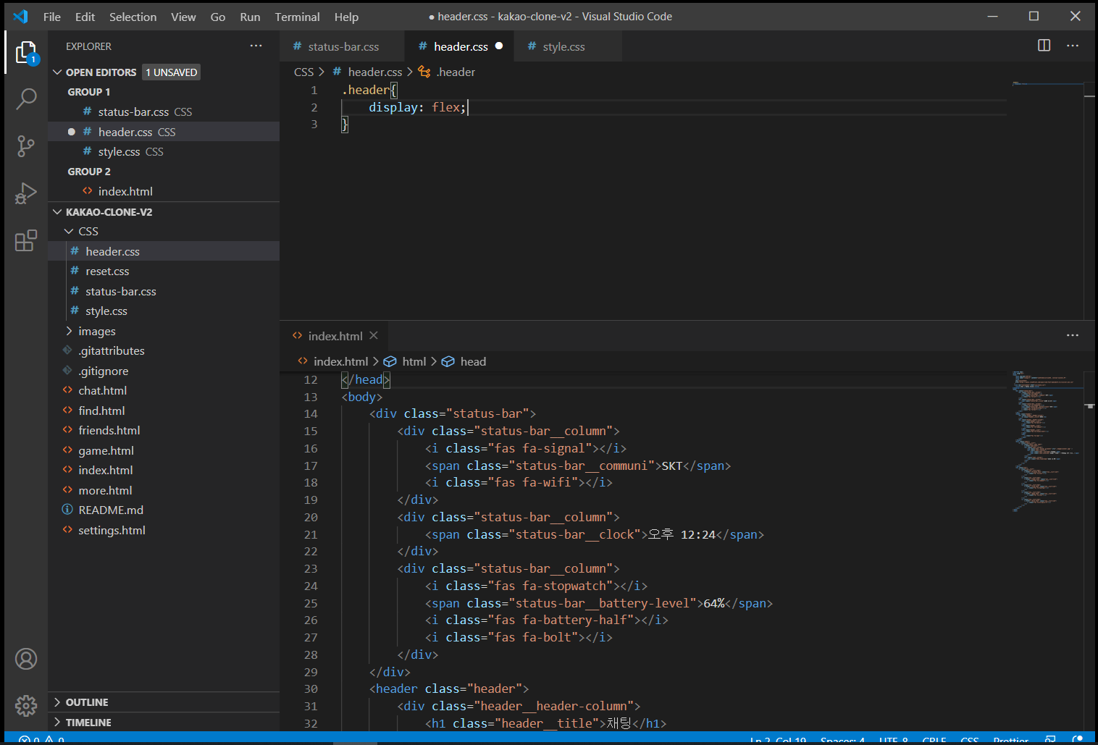The width and height of the screenshot is (1098, 745).
Task: Open the Search view in activity bar
Action: pos(26,98)
